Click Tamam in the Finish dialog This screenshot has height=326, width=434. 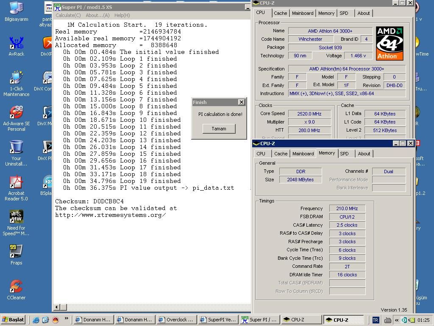coord(219,129)
